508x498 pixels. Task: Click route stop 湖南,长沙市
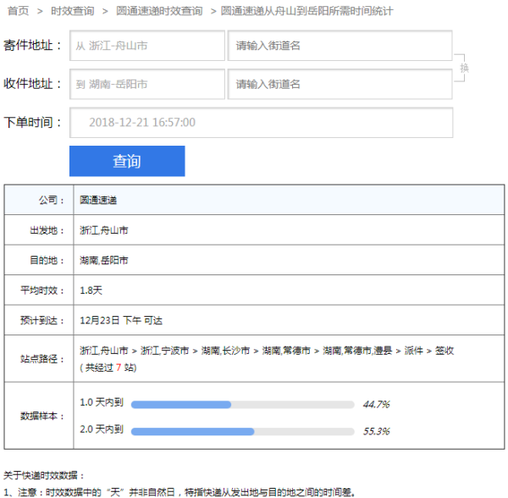point(225,351)
